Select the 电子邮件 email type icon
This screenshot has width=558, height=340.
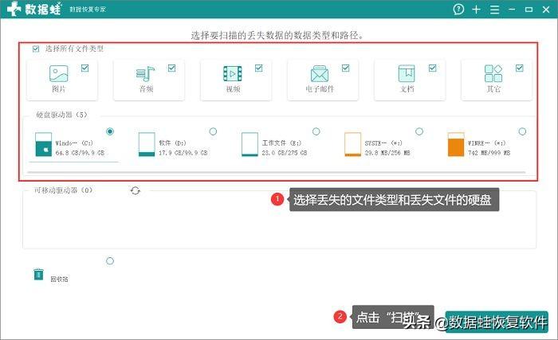tap(320, 73)
